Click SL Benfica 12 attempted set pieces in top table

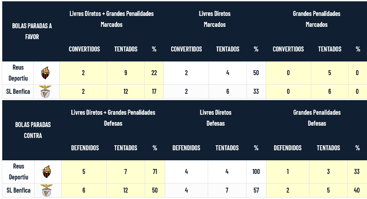pyautogui.click(x=126, y=92)
